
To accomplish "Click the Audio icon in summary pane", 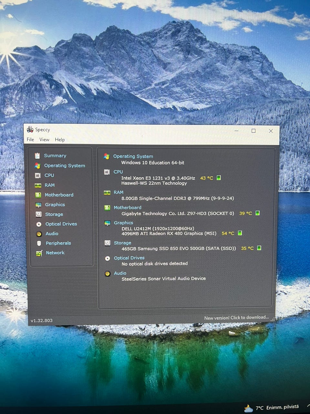I will [x=108, y=274].
